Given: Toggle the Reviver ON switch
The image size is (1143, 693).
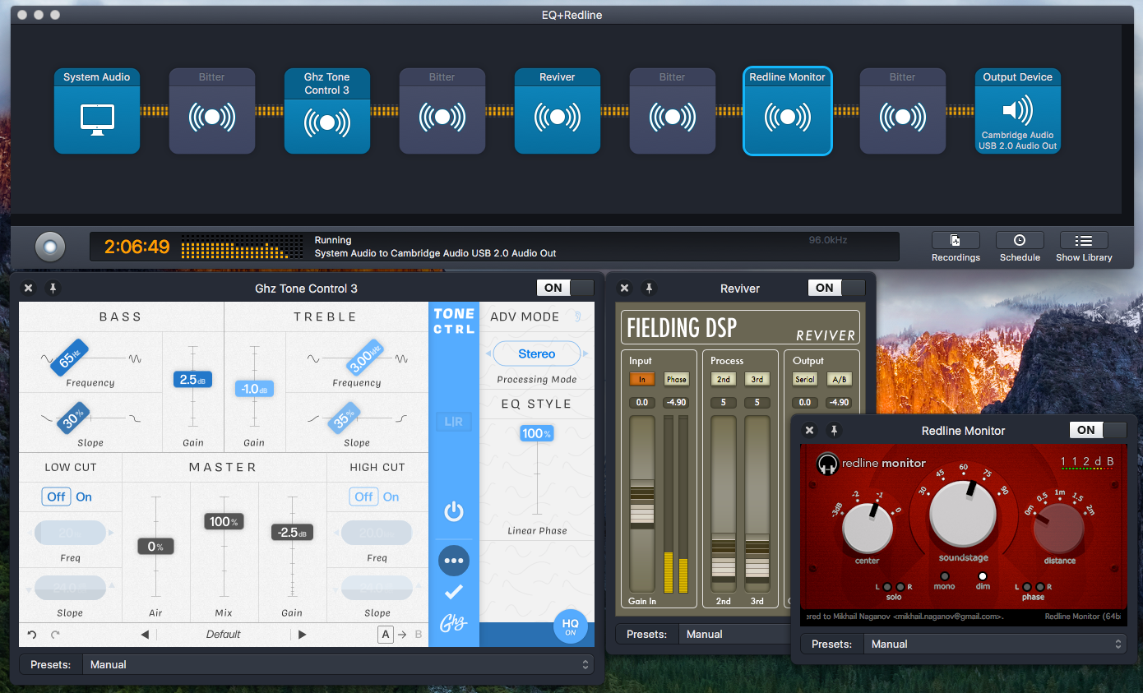Looking at the screenshot, I should click(x=836, y=288).
